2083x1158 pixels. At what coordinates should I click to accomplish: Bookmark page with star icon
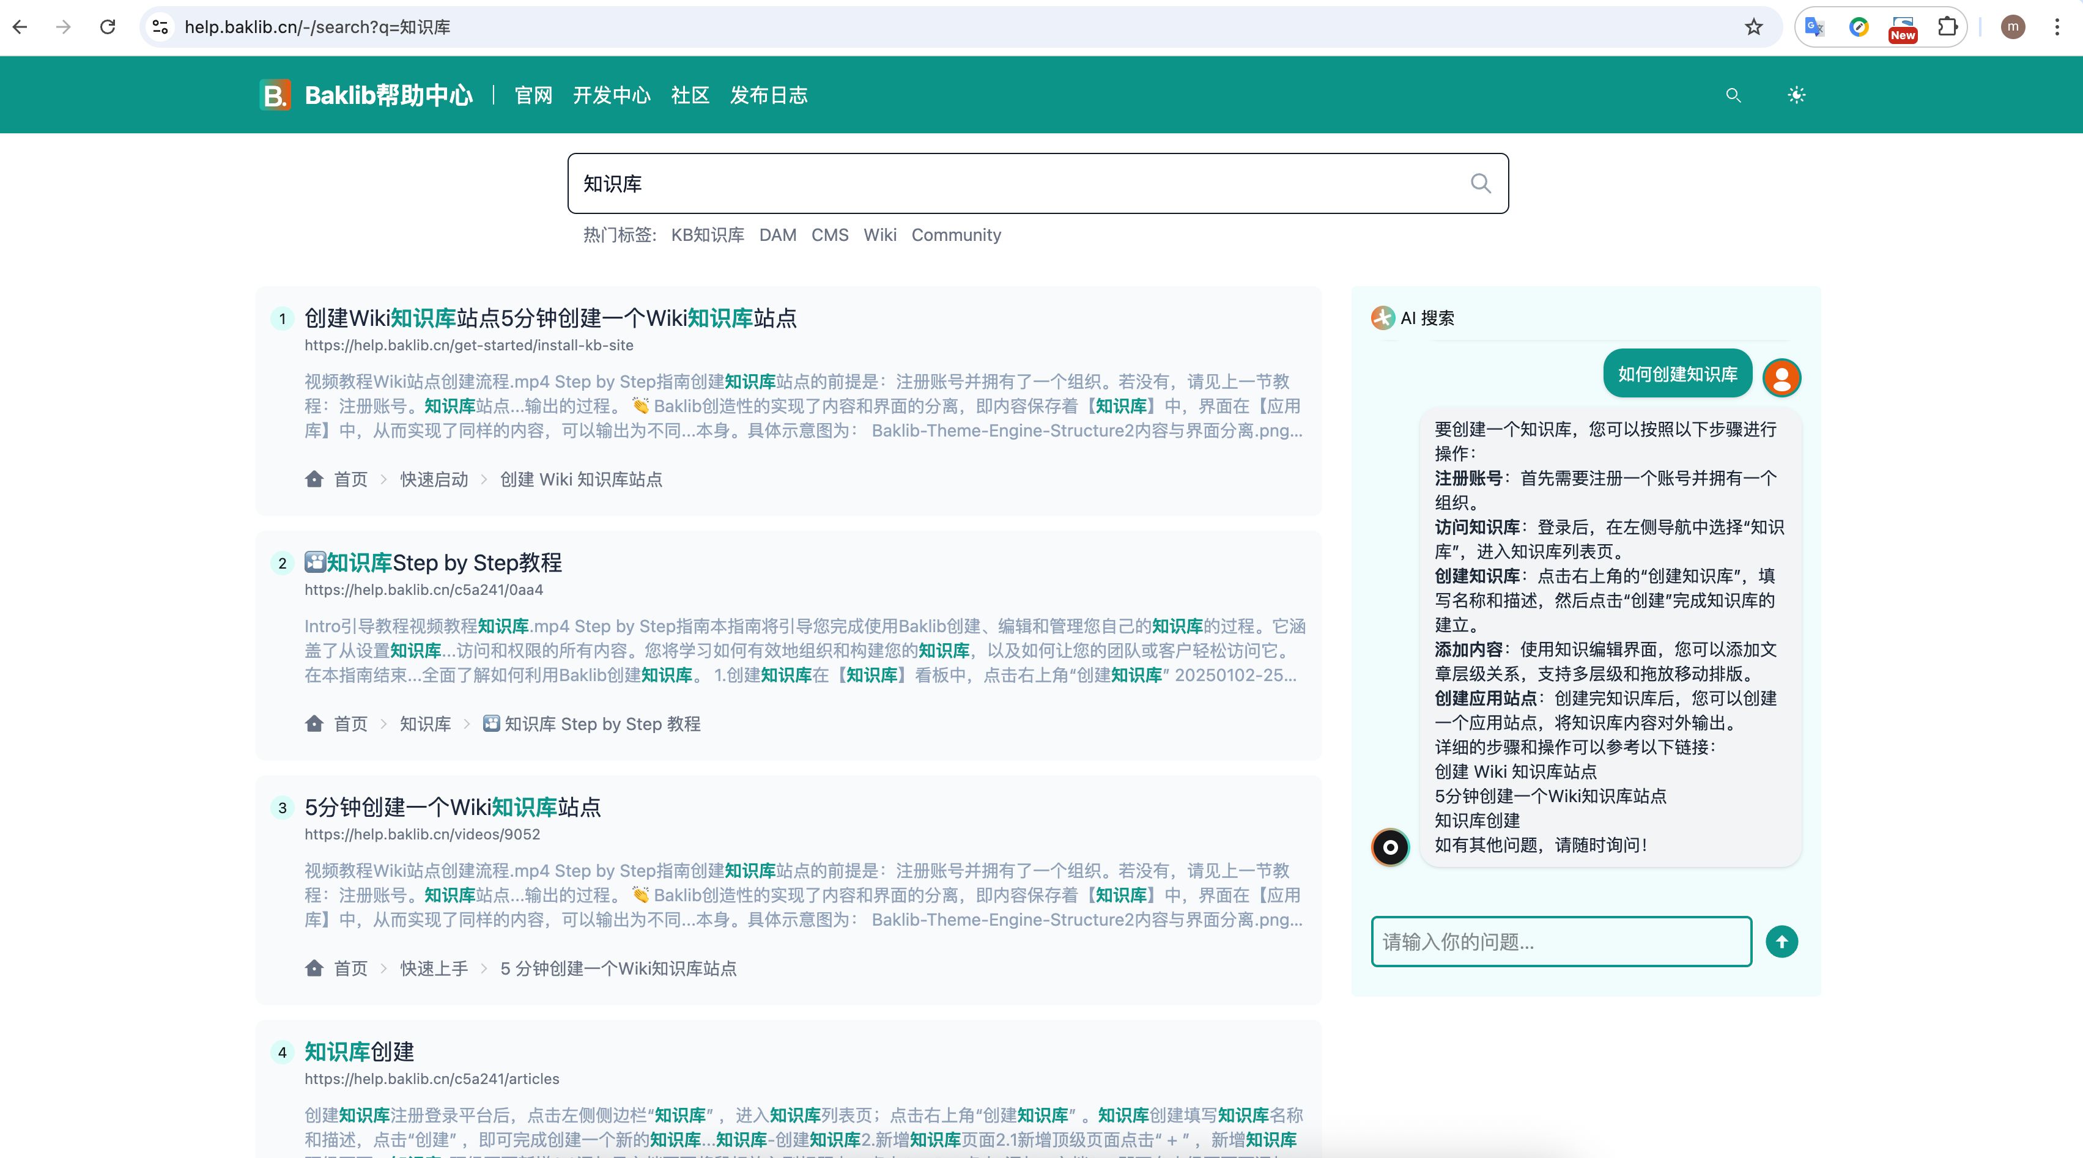click(1753, 28)
